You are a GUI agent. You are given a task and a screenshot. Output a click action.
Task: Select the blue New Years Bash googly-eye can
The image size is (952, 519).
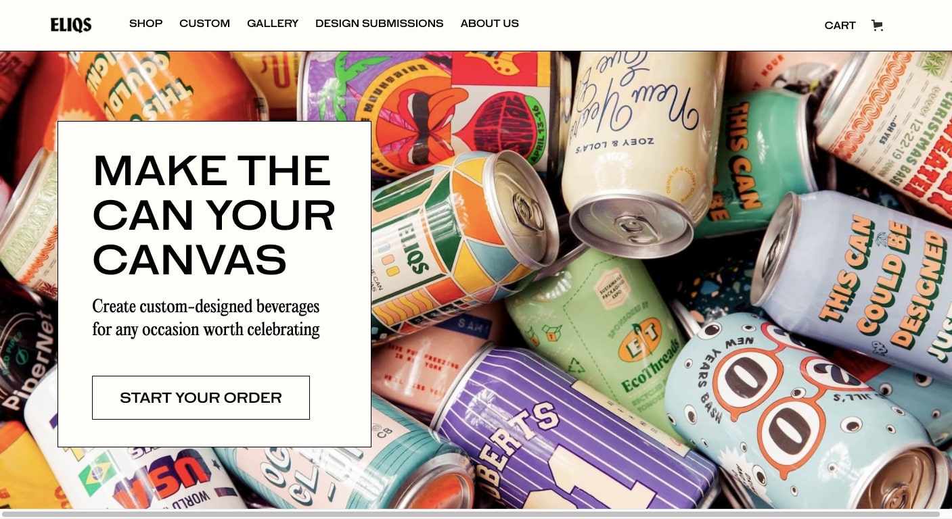click(x=805, y=412)
